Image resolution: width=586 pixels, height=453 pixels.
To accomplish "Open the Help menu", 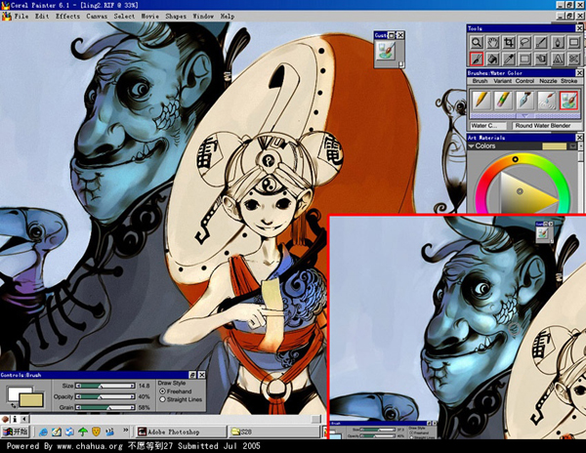I will tap(228, 16).
